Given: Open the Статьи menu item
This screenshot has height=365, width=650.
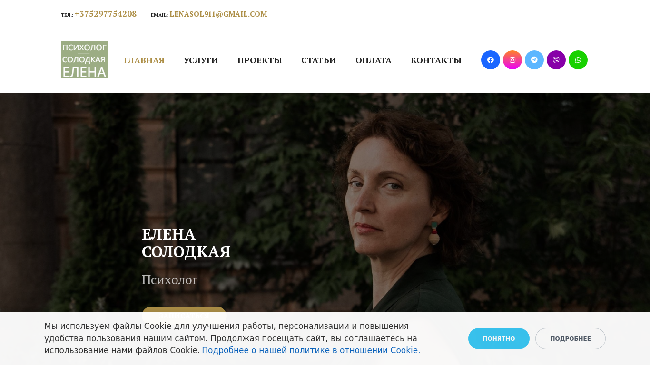Looking at the screenshot, I should 319,60.
